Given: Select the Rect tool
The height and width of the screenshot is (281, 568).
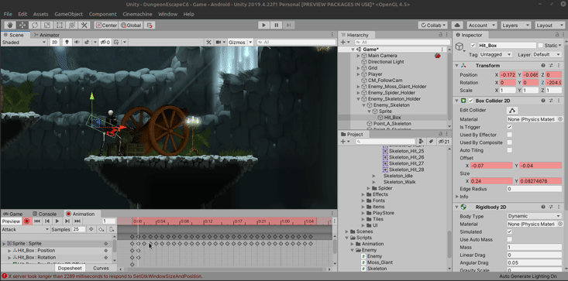Looking at the screenshot, I should pyautogui.click(x=60, y=25).
